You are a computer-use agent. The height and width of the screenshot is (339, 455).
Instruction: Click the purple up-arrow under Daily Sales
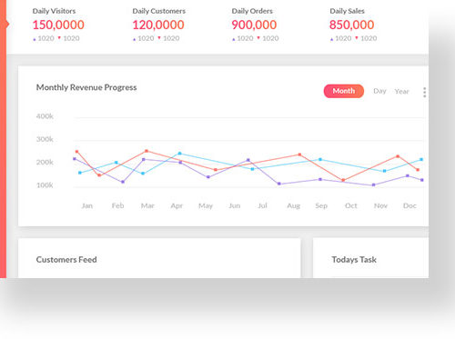click(331, 39)
